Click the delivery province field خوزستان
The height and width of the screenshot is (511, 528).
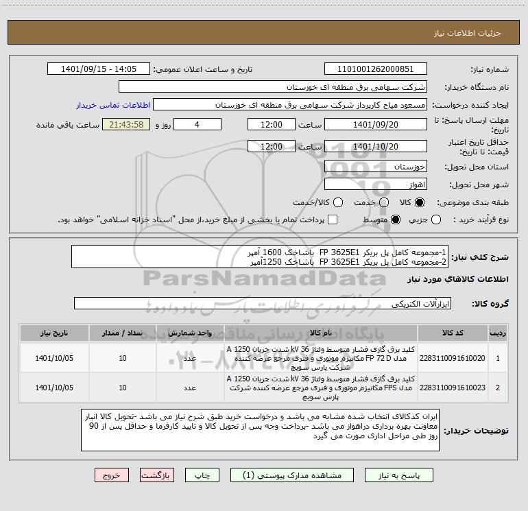(376, 167)
